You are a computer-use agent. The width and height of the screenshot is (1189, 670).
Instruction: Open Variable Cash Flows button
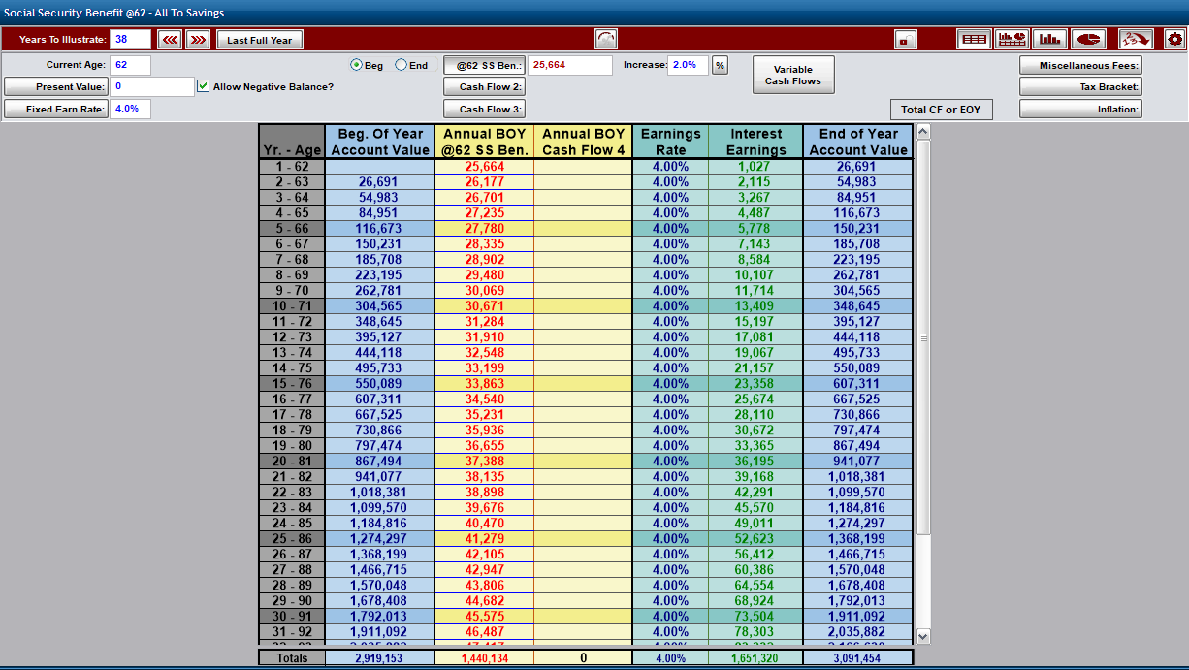coord(793,75)
